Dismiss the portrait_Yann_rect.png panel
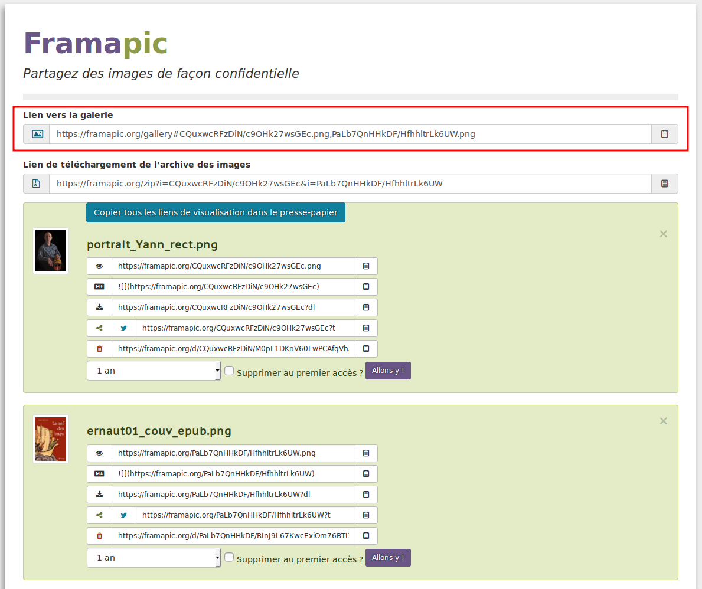This screenshot has height=589, width=702. [x=664, y=234]
